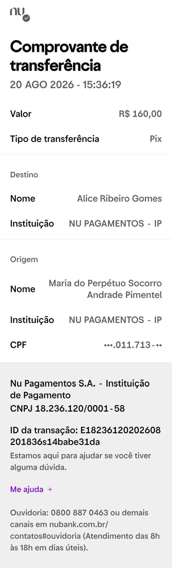The height and width of the screenshot is (568, 172).
Task: Select the R$ 160,00 amount value
Action: click(x=140, y=114)
